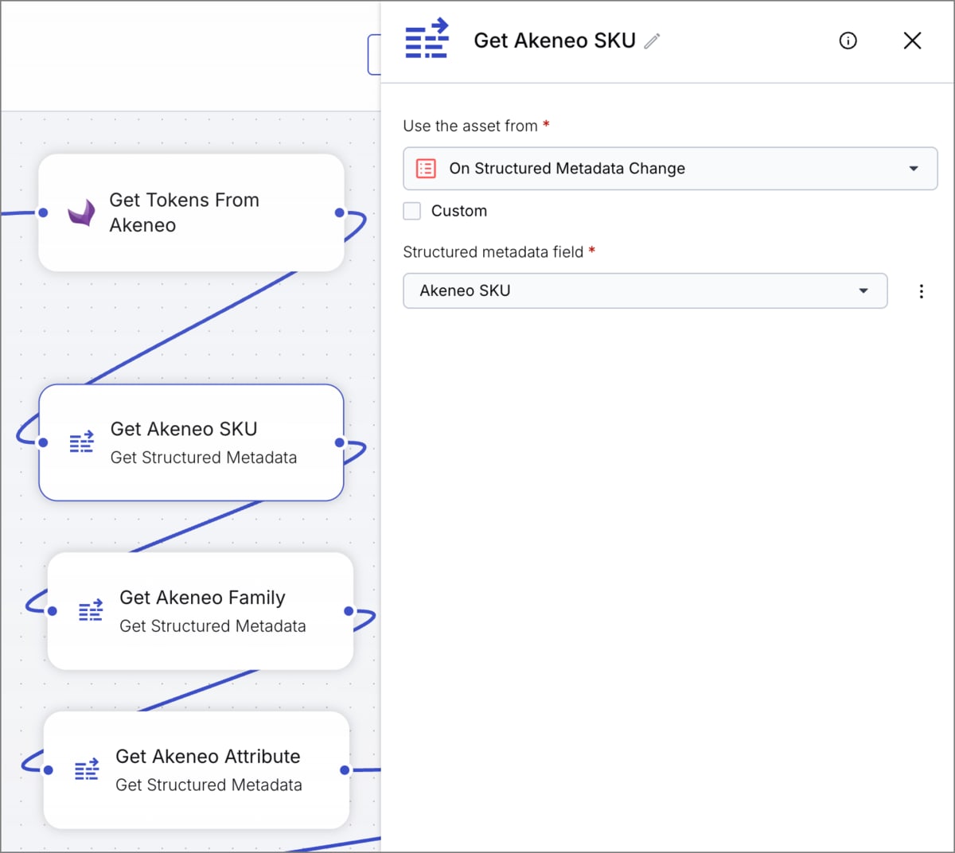
Task: Click the Get Structured Metadata icon on Get Akeneo SKU node
Action: pyautogui.click(x=80, y=442)
